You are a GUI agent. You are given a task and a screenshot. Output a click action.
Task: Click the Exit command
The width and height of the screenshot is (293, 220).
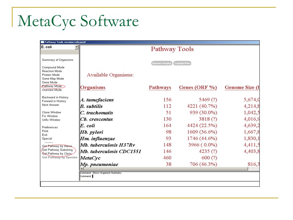[45, 135]
